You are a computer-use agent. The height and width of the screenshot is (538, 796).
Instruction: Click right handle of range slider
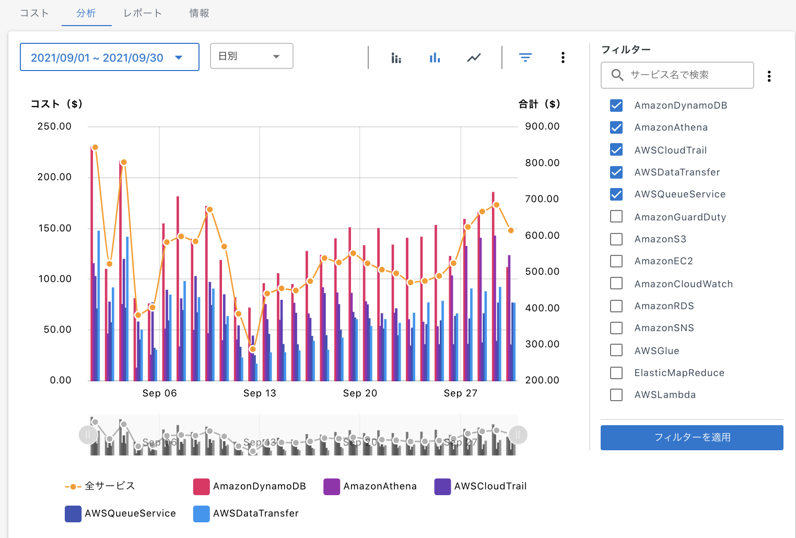518,435
